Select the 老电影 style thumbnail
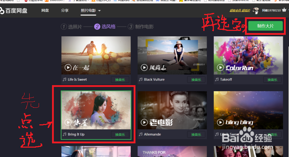The height and width of the screenshot is (157, 289). [x=172, y=110]
